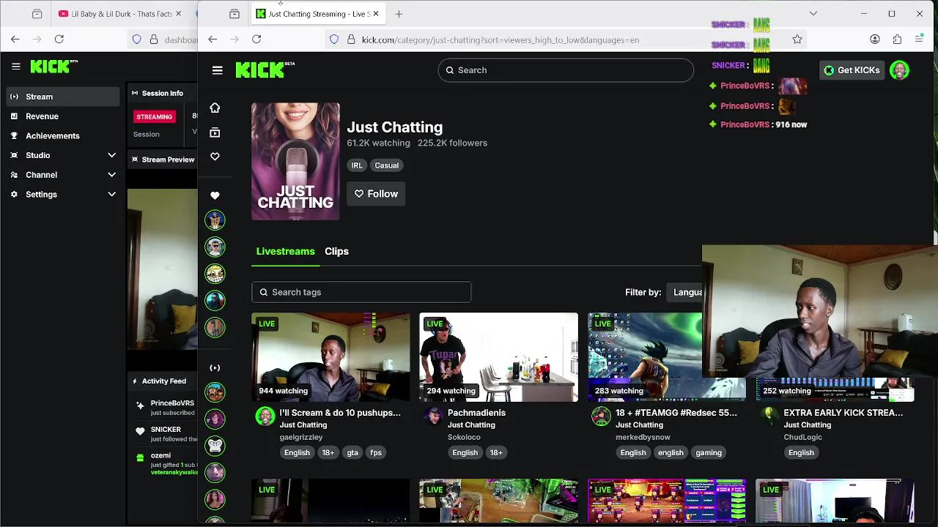Expand Settings section in dashboard sidebar
938x527 pixels.
111,194
